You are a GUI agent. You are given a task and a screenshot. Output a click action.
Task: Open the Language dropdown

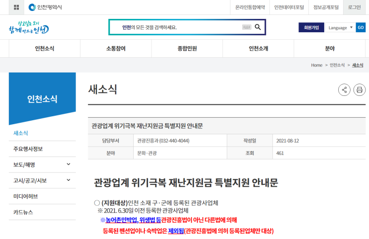click(x=340, y=27)
